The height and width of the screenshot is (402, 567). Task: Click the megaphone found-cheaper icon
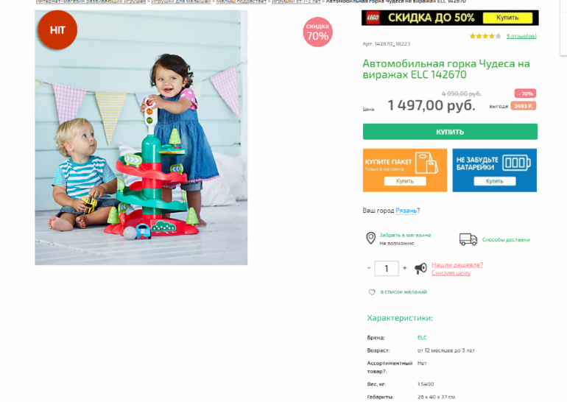click(x=420, y=268)
